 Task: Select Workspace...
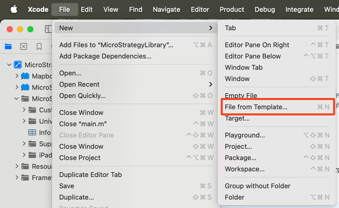(x=277, y=169)
